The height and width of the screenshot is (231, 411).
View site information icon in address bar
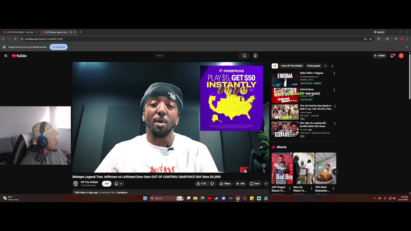point(22,39)
